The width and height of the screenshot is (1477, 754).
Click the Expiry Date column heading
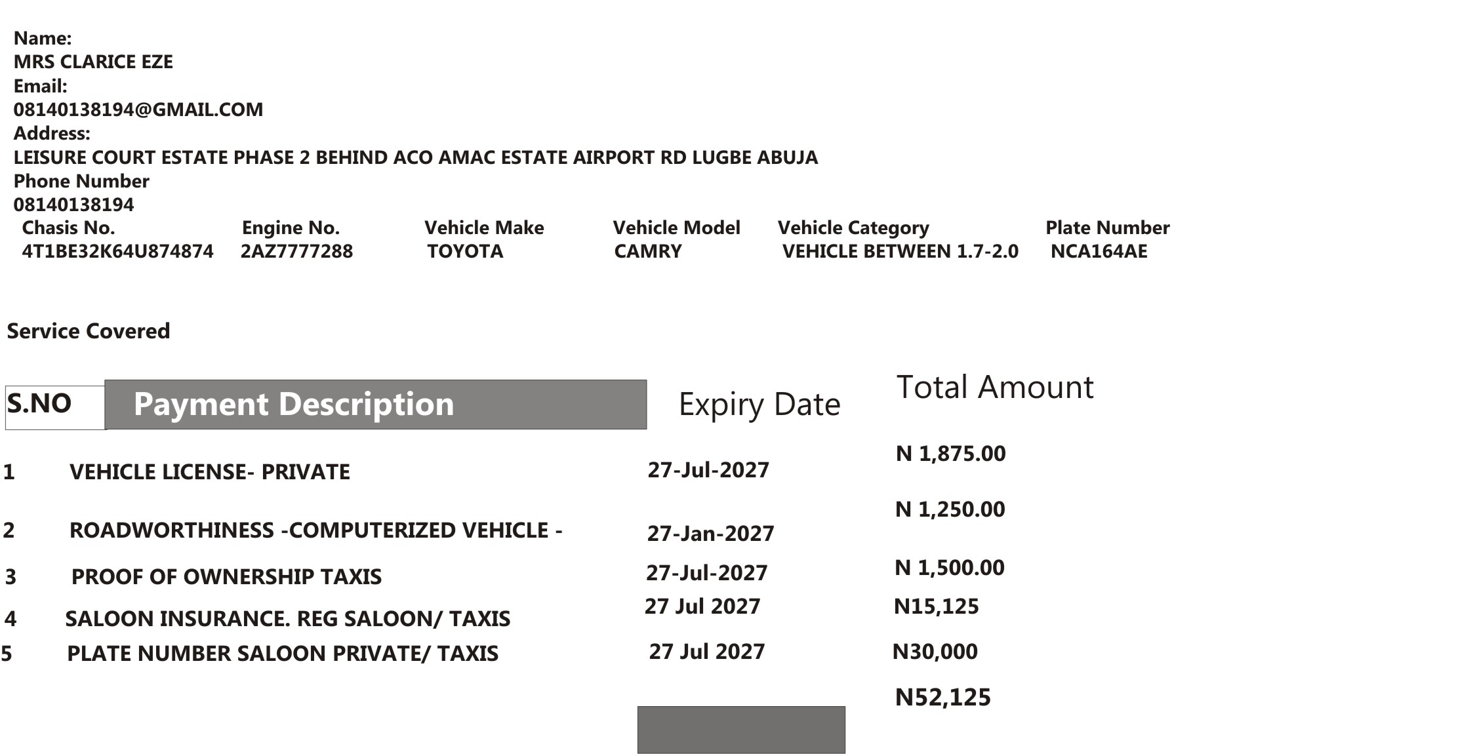(759, 405)
